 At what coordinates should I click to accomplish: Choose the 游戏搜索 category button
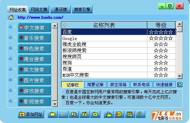pyautogui.click(x=34, y=91)
